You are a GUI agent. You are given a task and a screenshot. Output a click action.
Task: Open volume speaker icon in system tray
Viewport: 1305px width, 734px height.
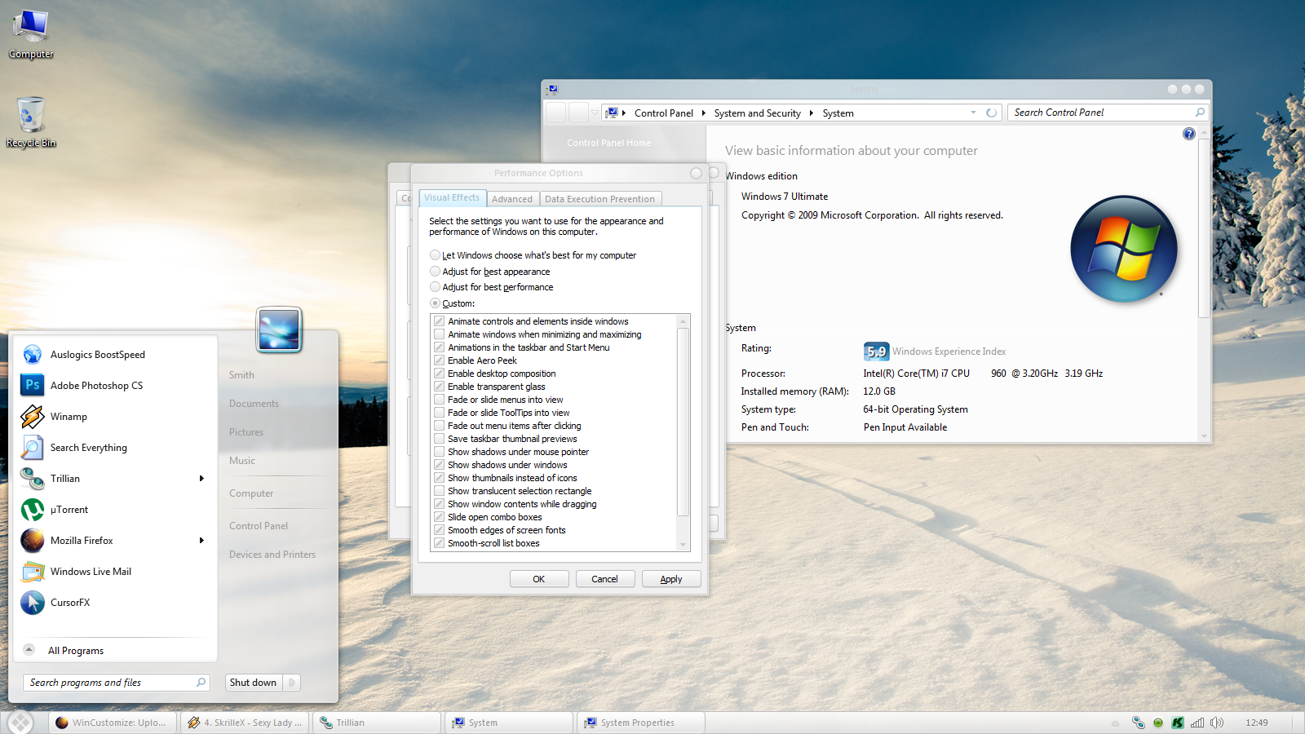click(1217, 723)
